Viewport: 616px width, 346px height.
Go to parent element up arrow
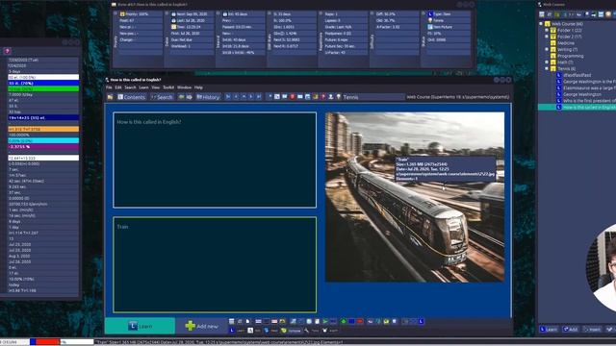tap(244, 97)
